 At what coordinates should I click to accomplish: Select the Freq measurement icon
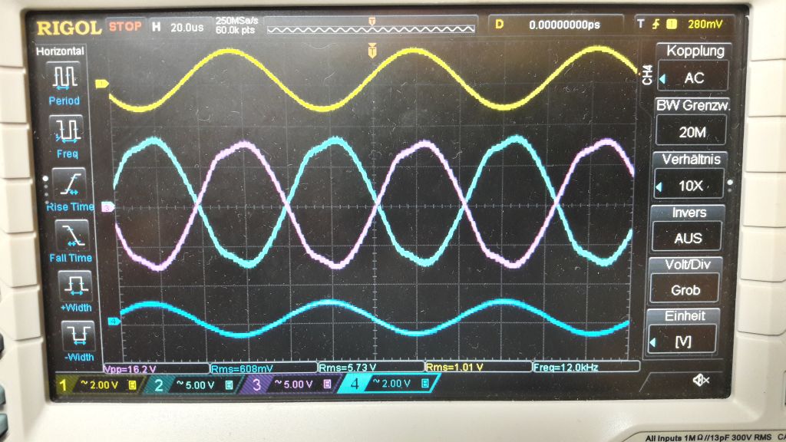click(68, 130)
